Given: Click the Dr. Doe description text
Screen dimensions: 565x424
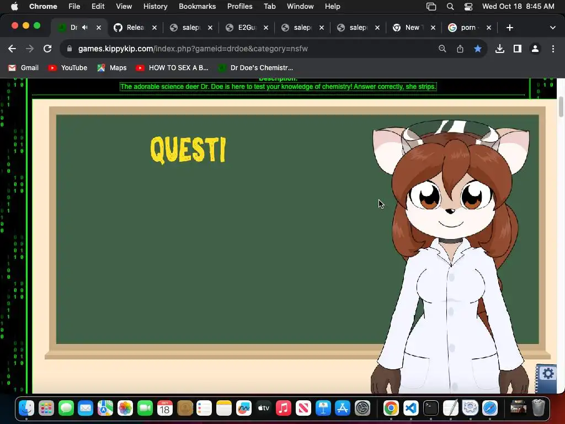Looking at the screenshot, I should tap(278, 87).
